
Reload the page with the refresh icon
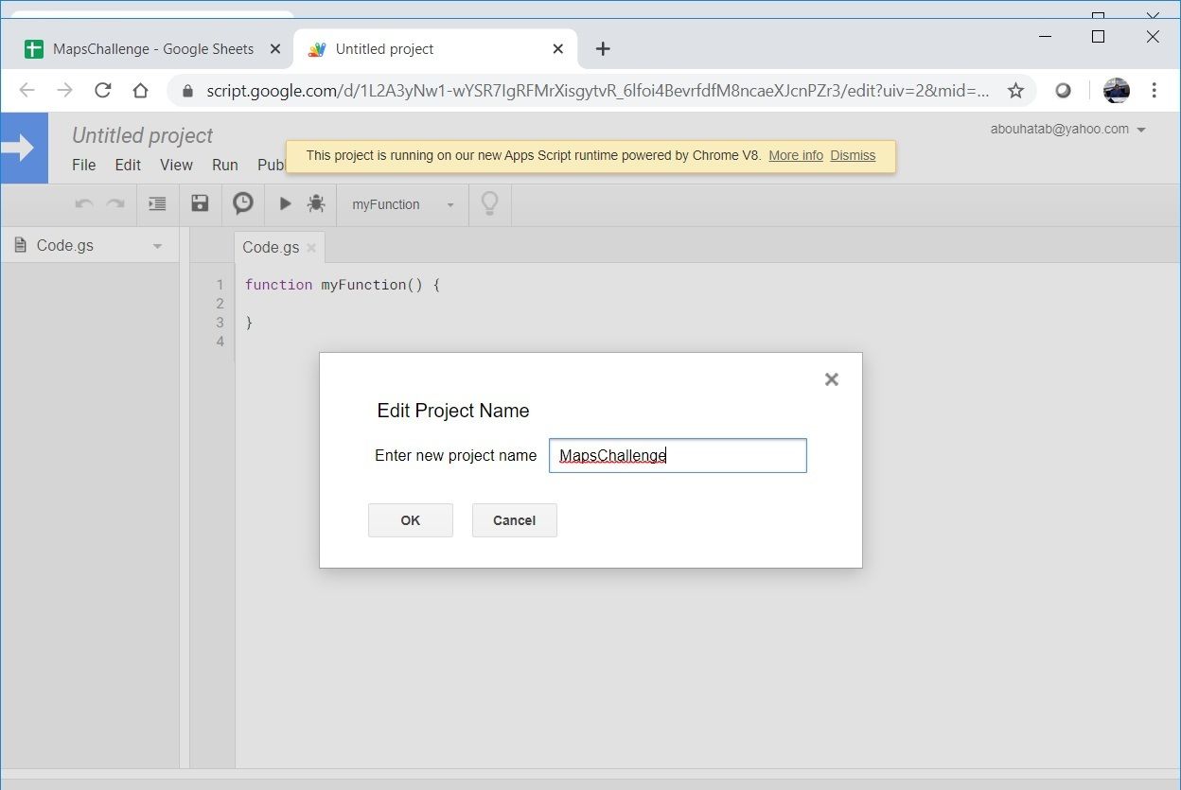coord(102,90)
